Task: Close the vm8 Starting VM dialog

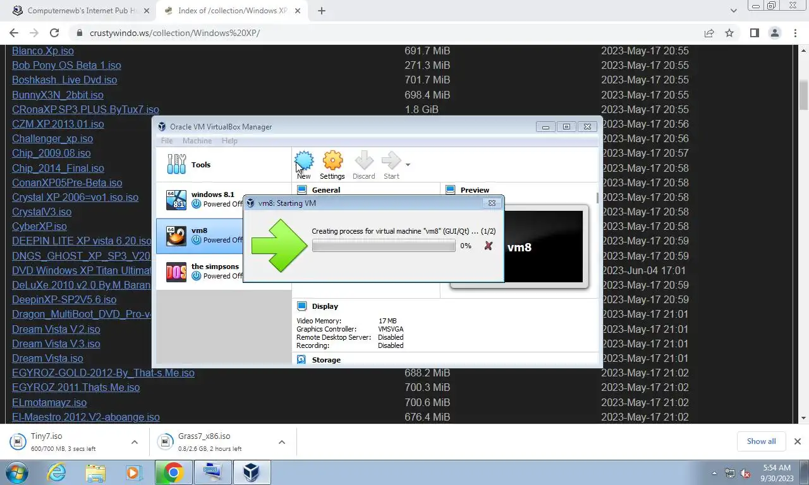Action: 492,203
